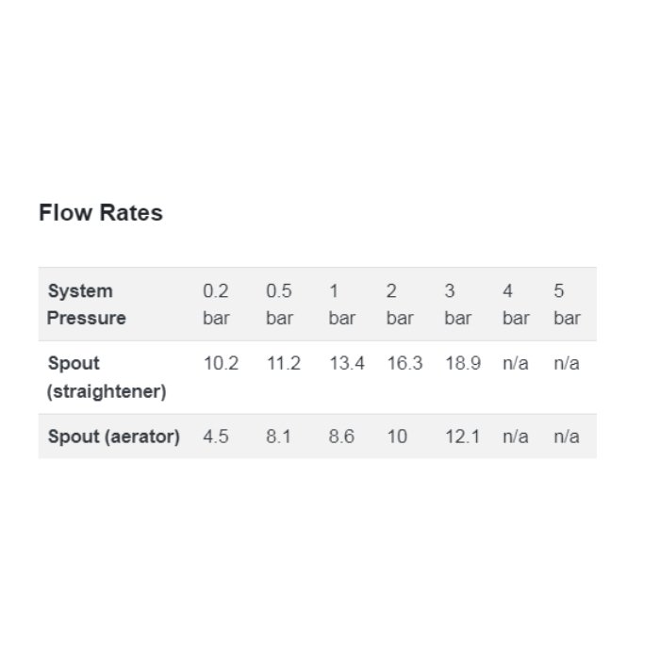Click the 2 bar column header
Screen dimensions: 660x660
(x=400, y=305)
